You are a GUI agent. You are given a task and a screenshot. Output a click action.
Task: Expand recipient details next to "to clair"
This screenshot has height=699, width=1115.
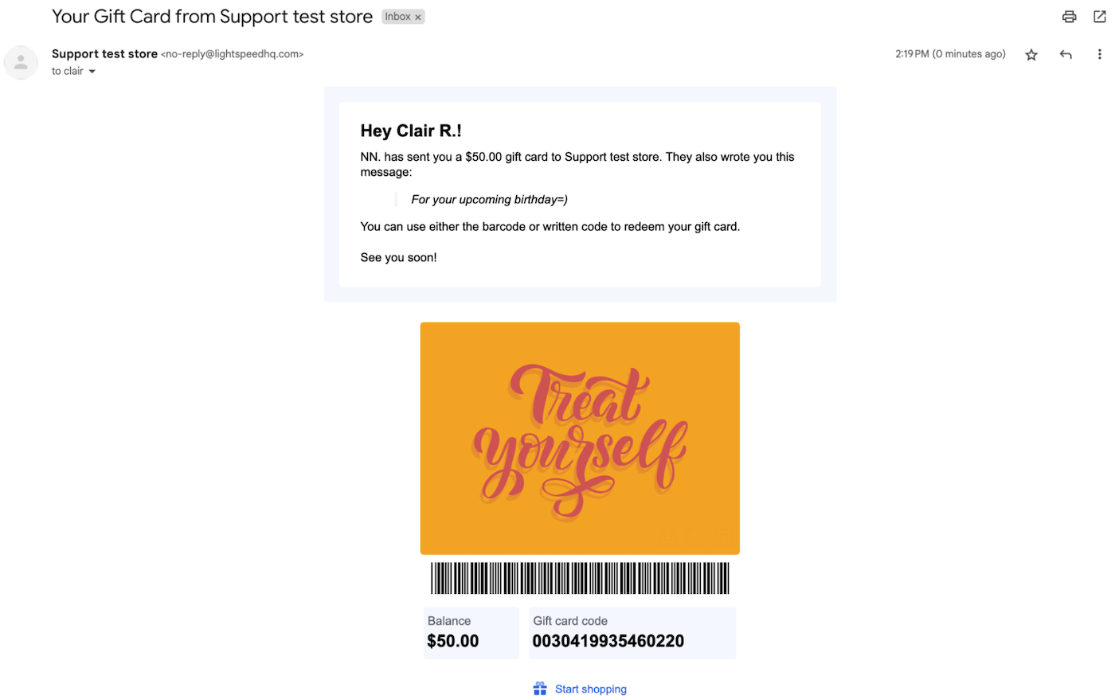click(x=92, y=72)
